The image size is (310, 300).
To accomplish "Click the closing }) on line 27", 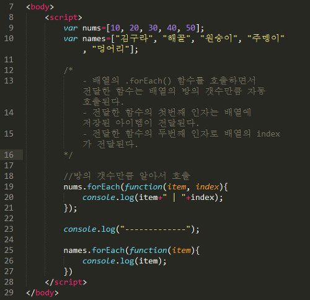I will point(68,271).
